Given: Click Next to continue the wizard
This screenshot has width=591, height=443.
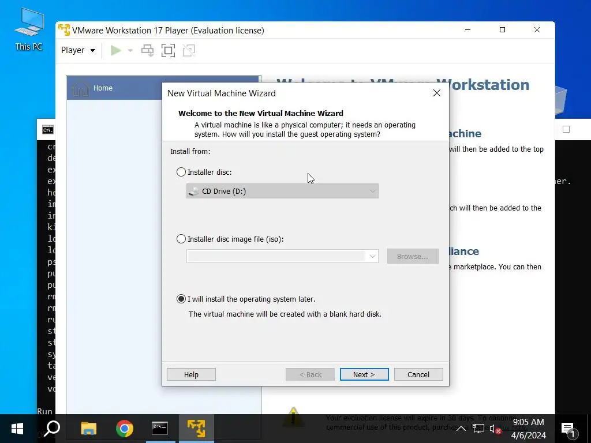Looking at the screenshot, I should (364, 374).
